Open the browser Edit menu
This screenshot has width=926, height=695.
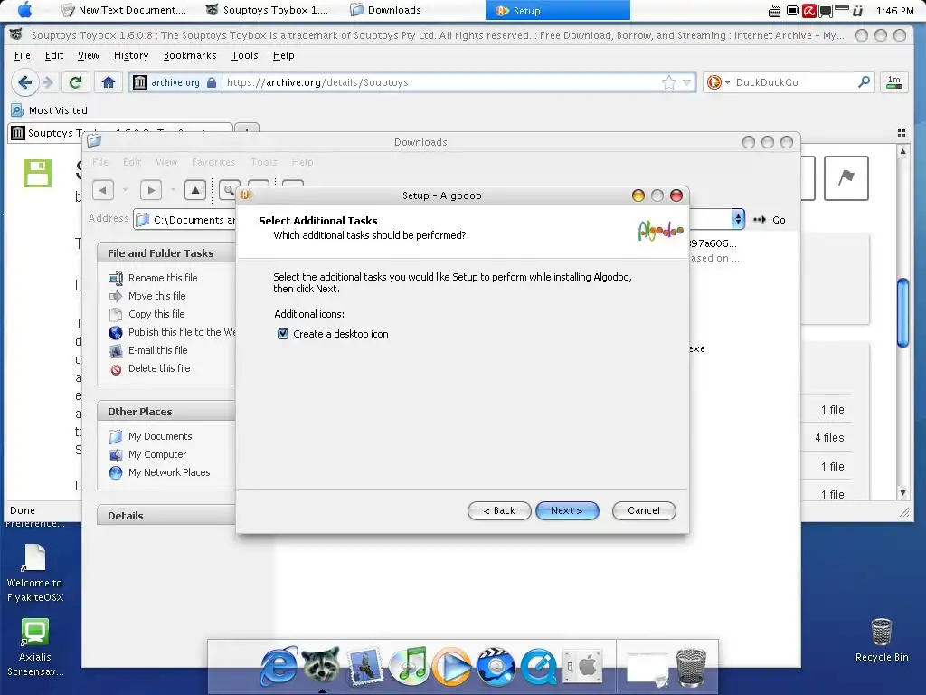[x=53, y=55]
